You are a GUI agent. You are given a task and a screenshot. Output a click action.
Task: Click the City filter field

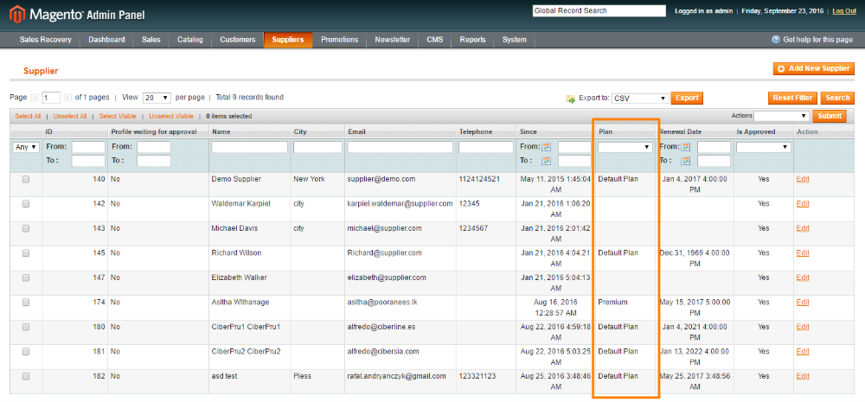(x=317, y=147)
